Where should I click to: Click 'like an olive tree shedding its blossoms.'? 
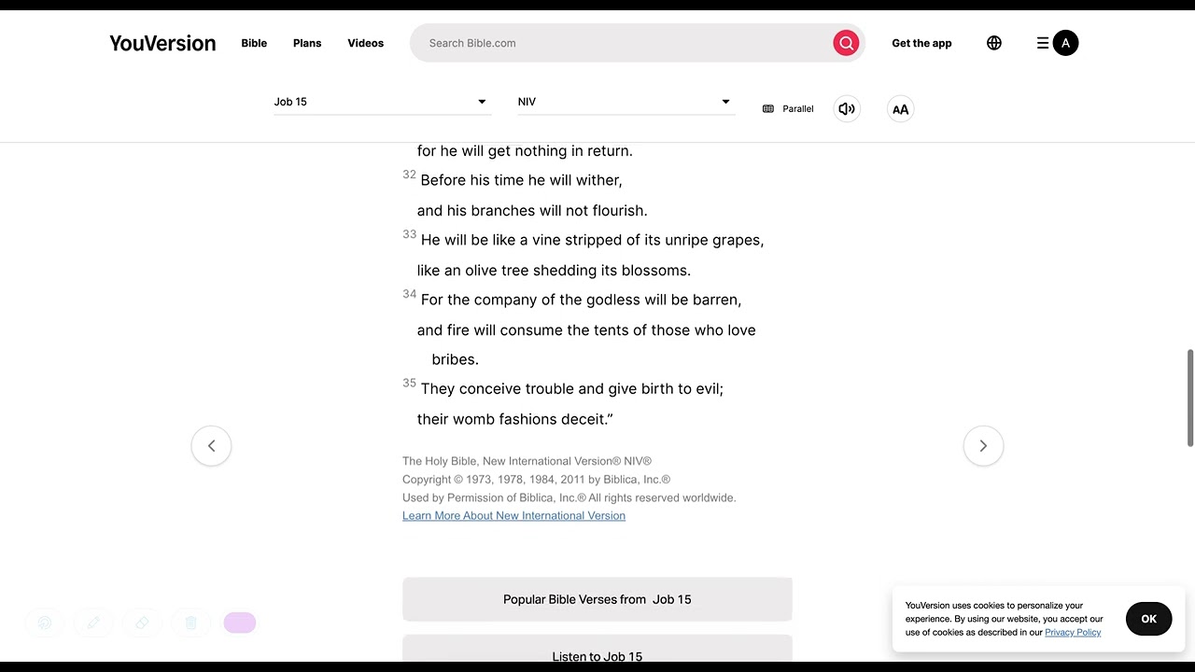pos(554,271)
